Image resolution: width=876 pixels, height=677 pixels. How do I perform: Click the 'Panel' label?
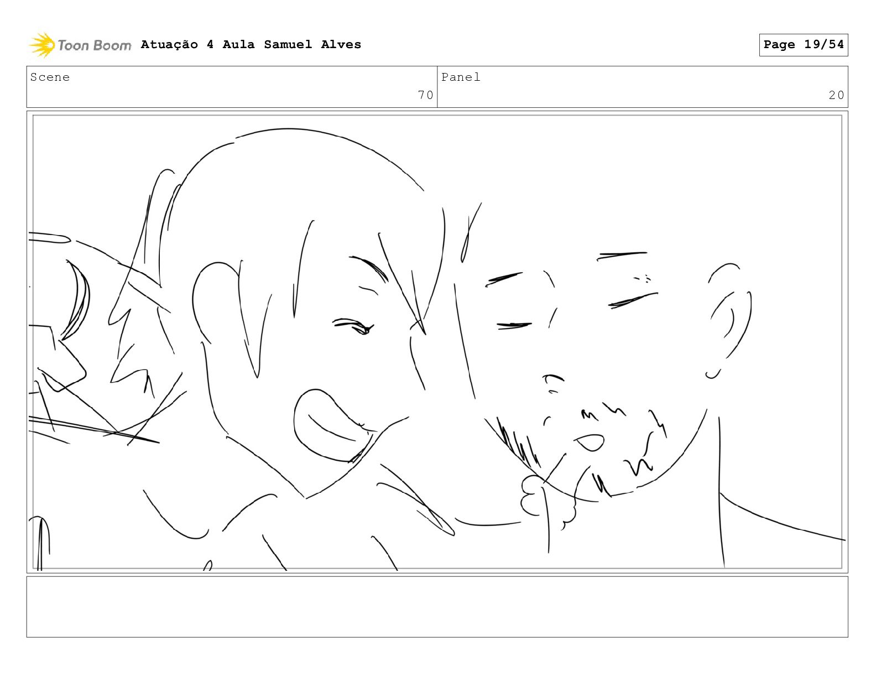(461, 77)
